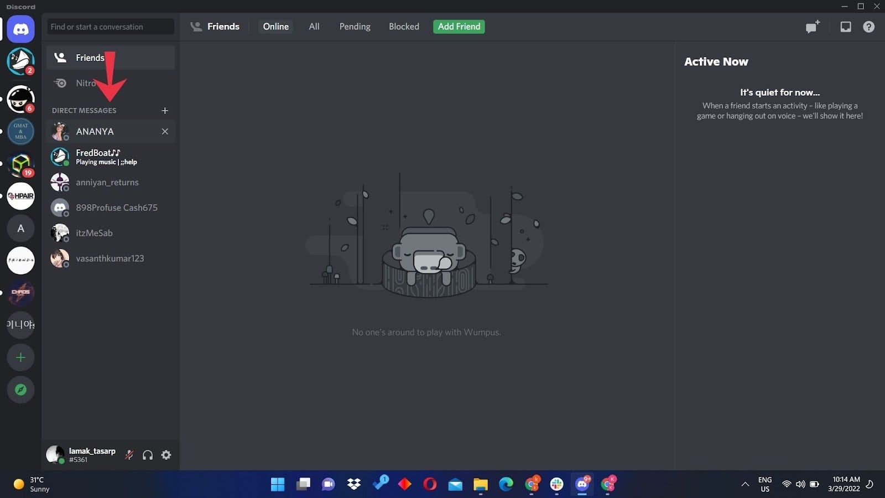
Task: Open Explore Public Servers compass icon
Action: pyautogui.click(x=20, y=390)
